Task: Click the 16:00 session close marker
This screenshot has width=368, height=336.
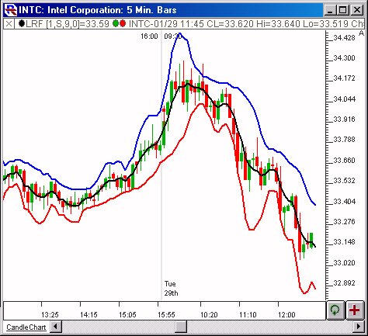Action: coord(149,36)
